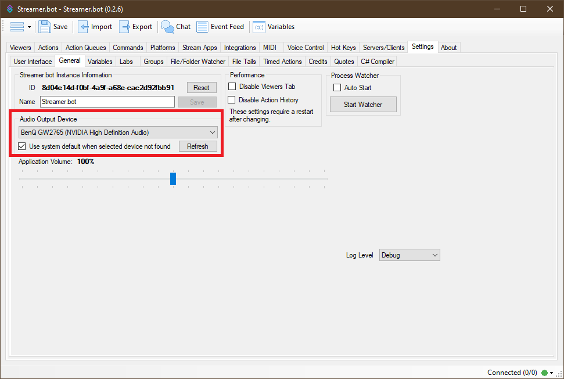
Task: Open the Chat window from toolbar
Action: tap(175, 27)
